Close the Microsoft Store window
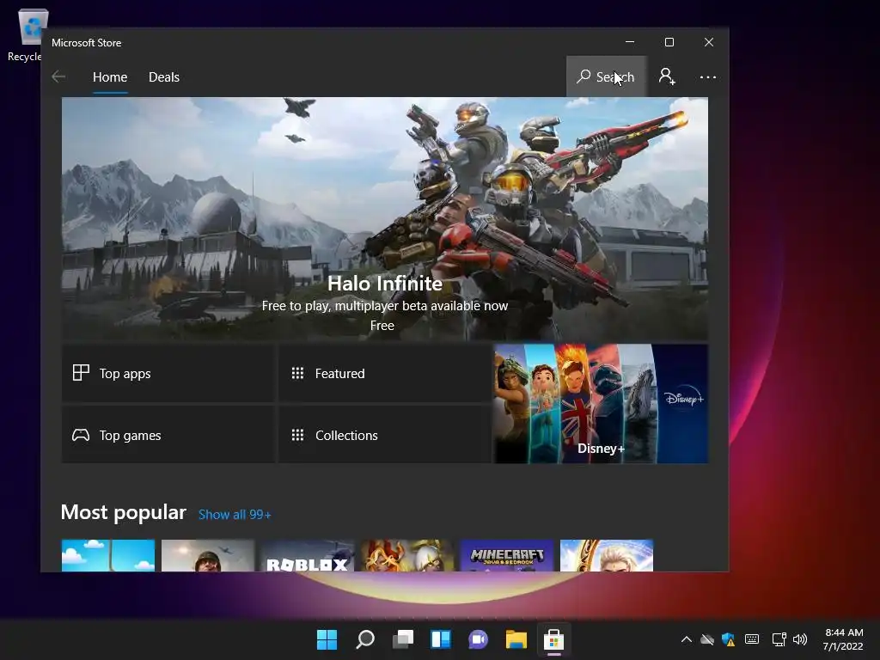 pyautogui.click(x=709, y=42)
